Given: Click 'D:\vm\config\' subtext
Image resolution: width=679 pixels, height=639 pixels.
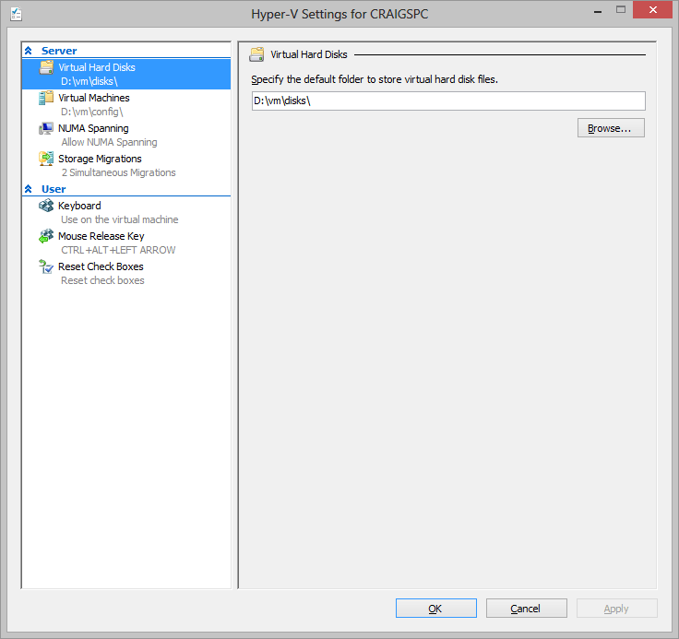Looking at the screenshot, I should pos(92,112).
